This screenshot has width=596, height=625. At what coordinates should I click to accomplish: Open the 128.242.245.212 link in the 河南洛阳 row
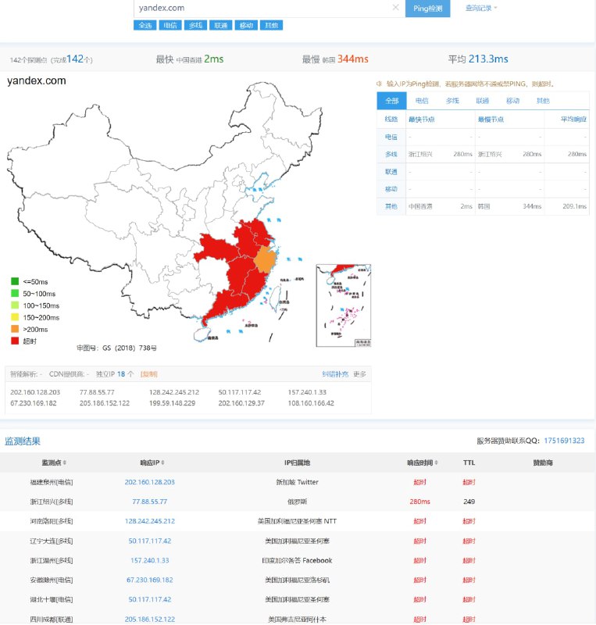[x=149, y=521]
